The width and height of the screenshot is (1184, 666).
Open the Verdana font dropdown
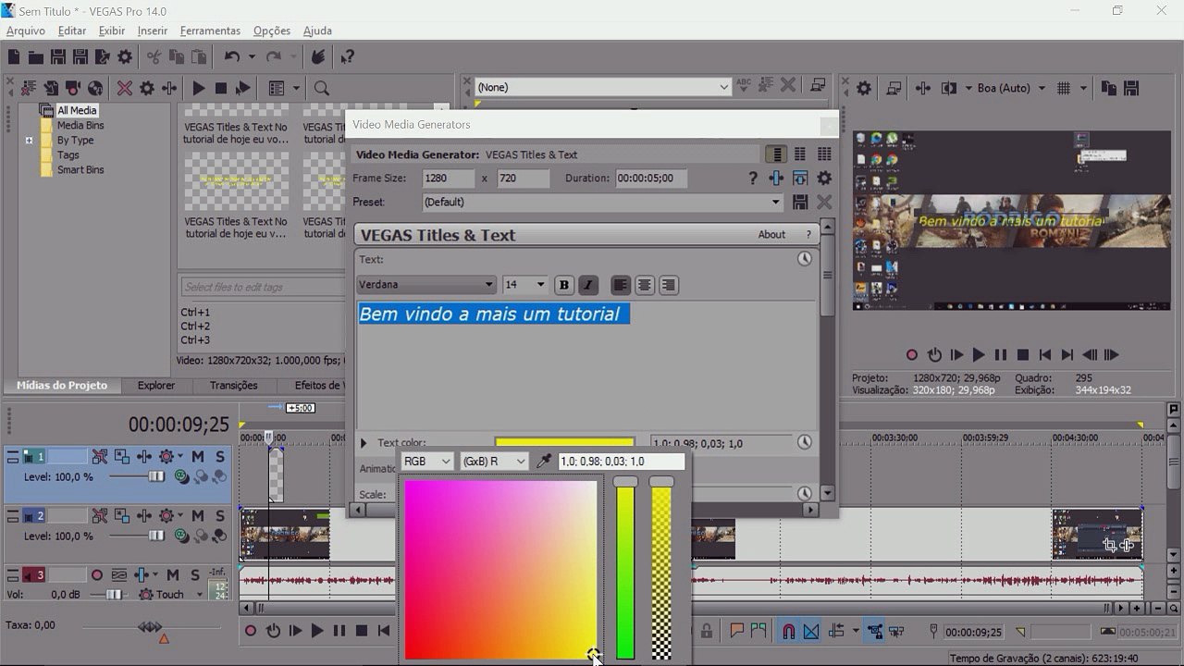(x=426, y=285)
